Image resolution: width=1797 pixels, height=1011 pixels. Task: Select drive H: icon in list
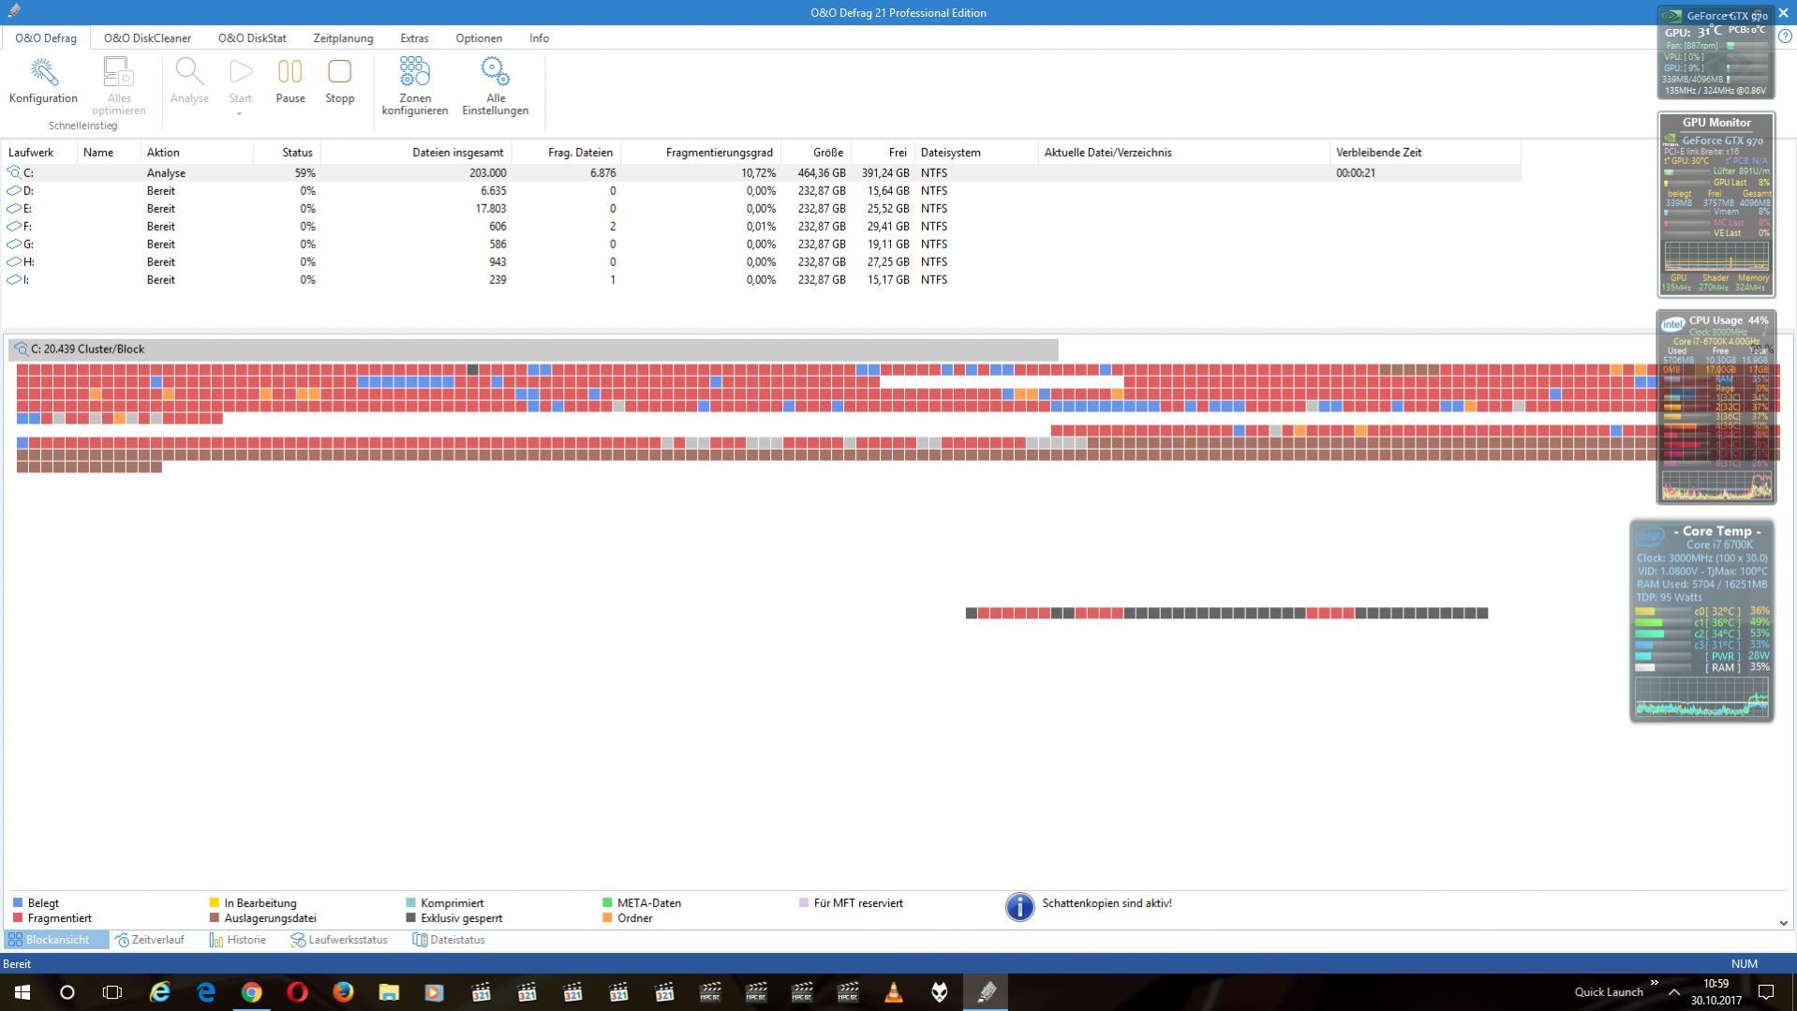point(14,261)
